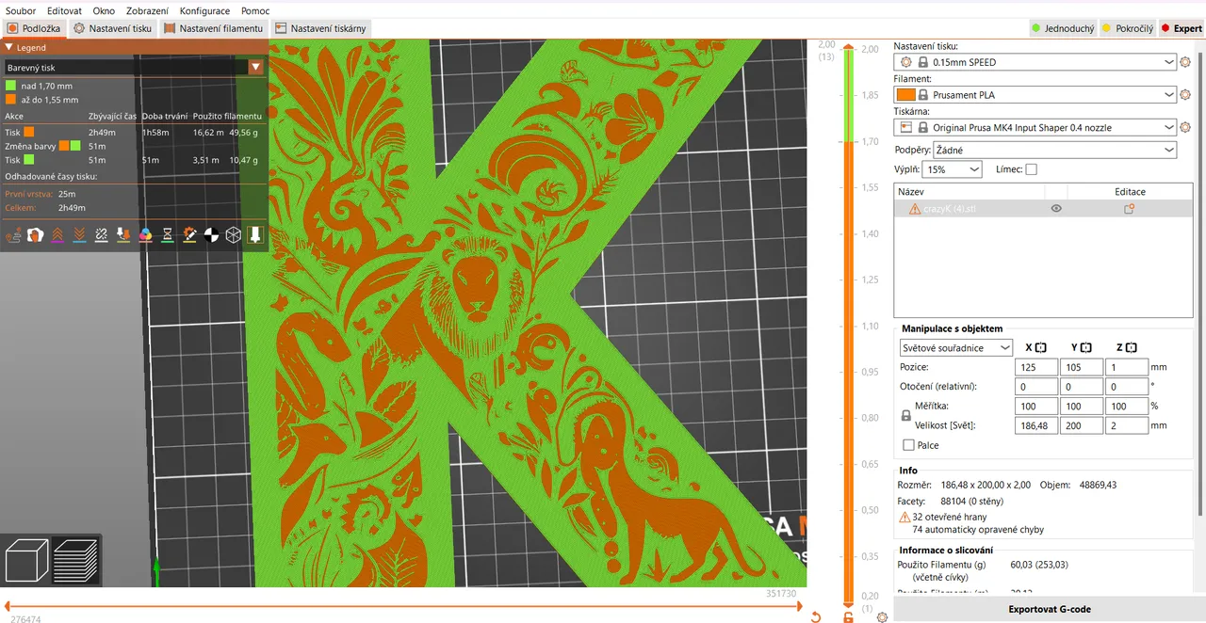Reset the vertical layer slider with undo icon
Screen dimensions: 1206x623
click(815, 617)
